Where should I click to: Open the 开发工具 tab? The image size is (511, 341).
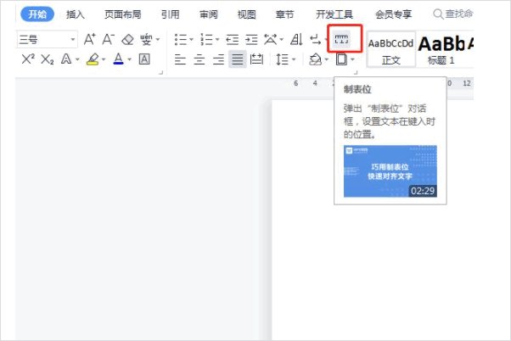[334, 14]
